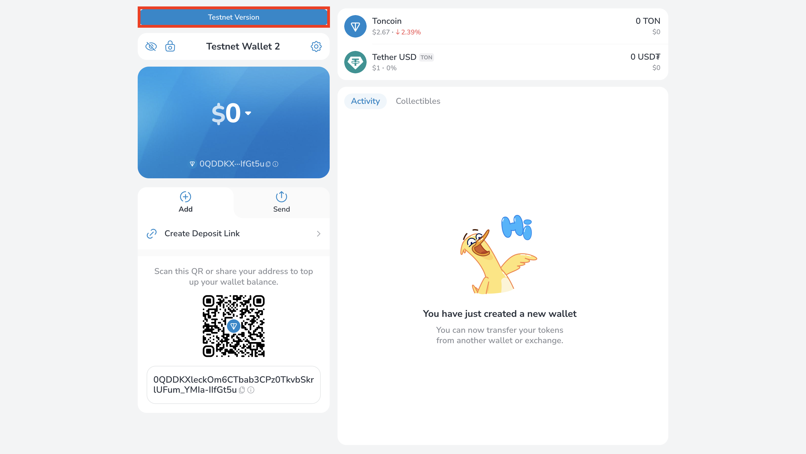
Task: Expand the $0 balance currency dropdown
Action: coord(248,113)
